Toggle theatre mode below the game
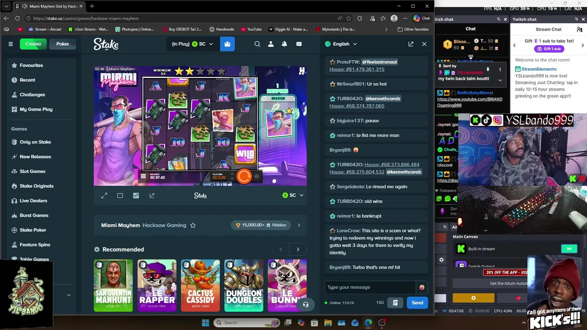Viewport: 587px width, 330px height. click(x=120, y=196)
